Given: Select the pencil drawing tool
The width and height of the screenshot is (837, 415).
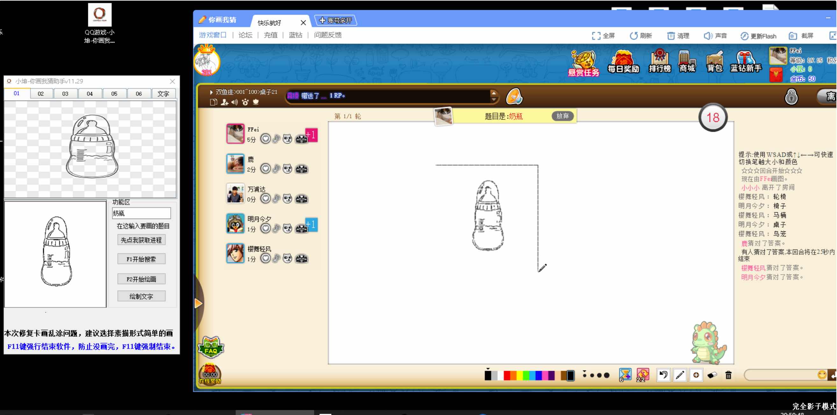Looking at the screenshot, I should pyautogui.click(x=680, y=375).
